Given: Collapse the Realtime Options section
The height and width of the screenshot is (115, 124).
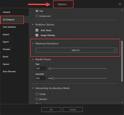Looking at the screenshot, I should click(33, 25).
